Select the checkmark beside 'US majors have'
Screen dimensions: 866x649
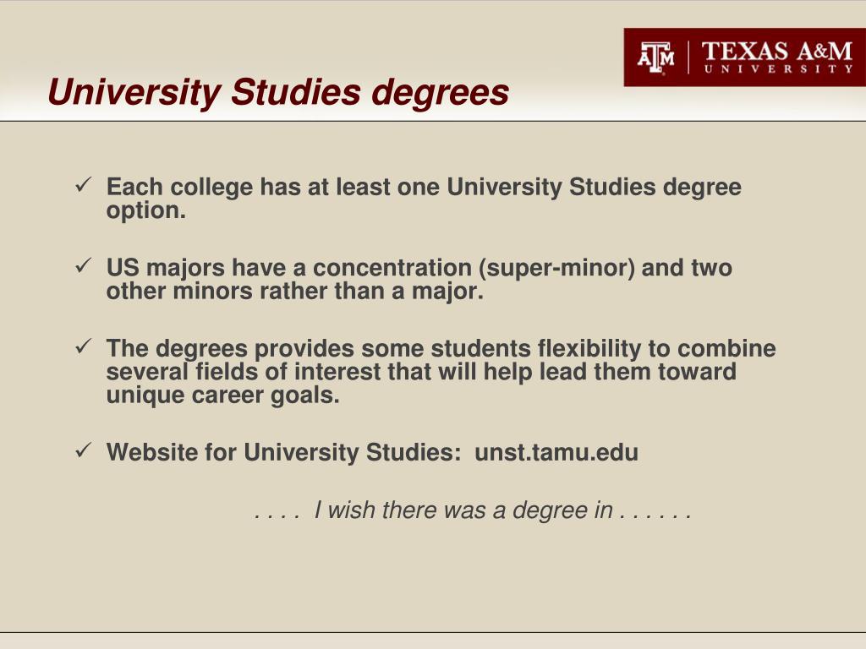82,265
